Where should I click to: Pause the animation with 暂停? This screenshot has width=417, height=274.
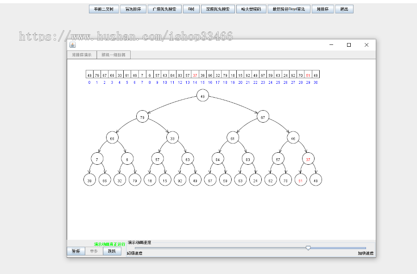pos(76,251)
